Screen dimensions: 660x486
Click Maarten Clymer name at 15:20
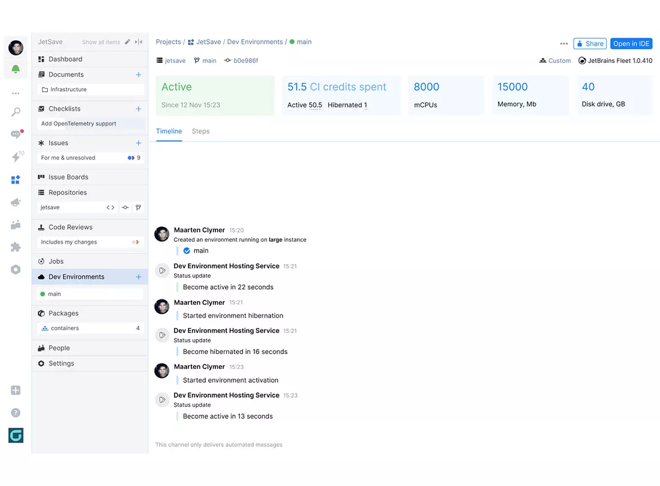(x=200, y=230)
